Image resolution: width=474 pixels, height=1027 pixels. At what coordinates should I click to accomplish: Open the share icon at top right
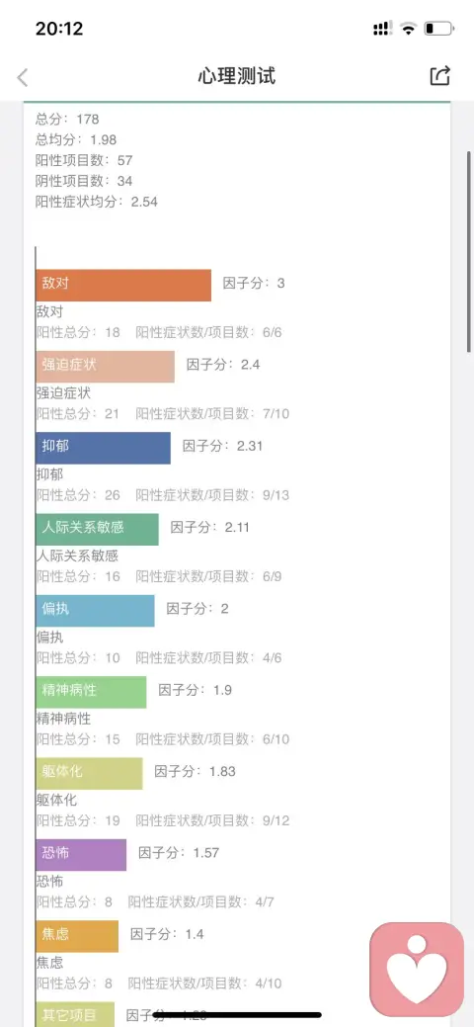(x=440, y=75)
